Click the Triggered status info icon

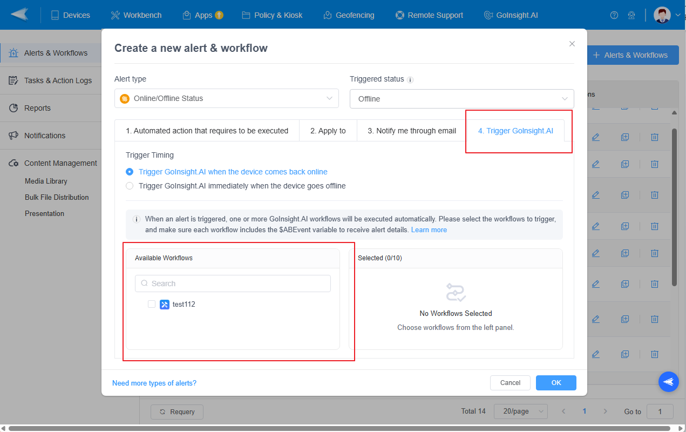410,80
